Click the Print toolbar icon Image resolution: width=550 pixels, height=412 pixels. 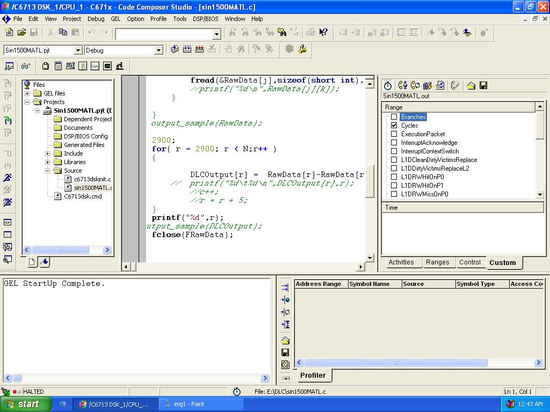[x=311, y=33]
